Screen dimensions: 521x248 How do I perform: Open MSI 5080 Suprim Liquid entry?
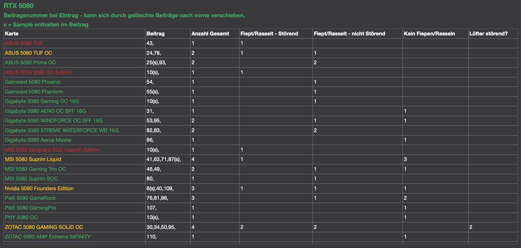click(x=33, y=159)
